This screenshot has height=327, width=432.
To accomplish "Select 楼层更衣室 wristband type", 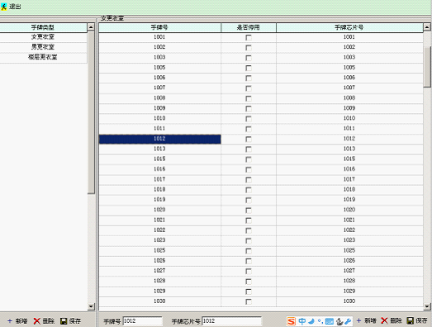I will pos(43,57).
